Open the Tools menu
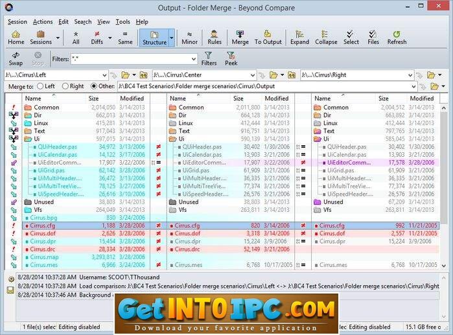The height and width of the screenshot is (335, 453). coord(122,21)
